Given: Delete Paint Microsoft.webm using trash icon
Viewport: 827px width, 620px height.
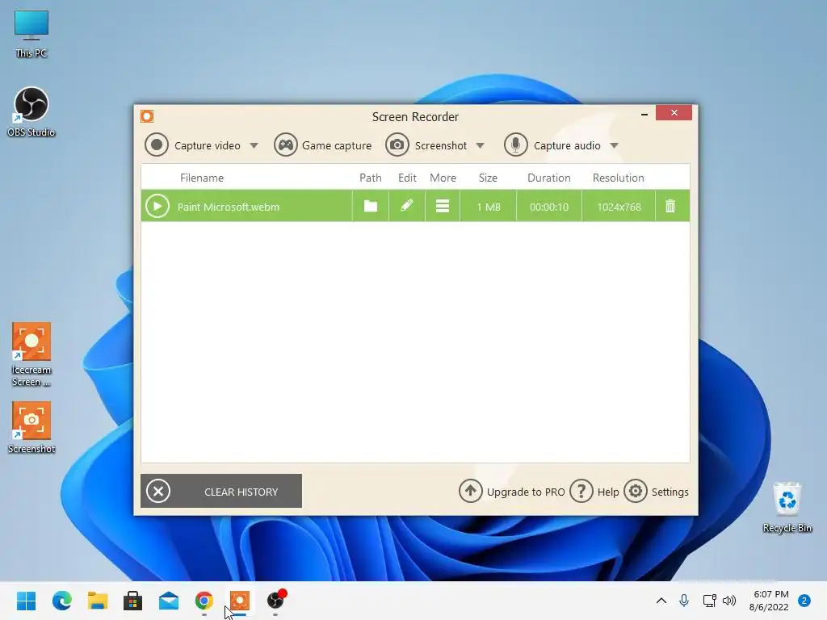Looking at the screenshot, I should pos(670,206).
